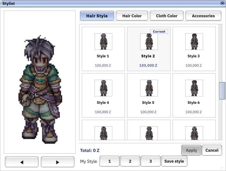Click the hair style list scrollbar handle
This screenshot has height=171, width=226.
click(x=222, y=91)
